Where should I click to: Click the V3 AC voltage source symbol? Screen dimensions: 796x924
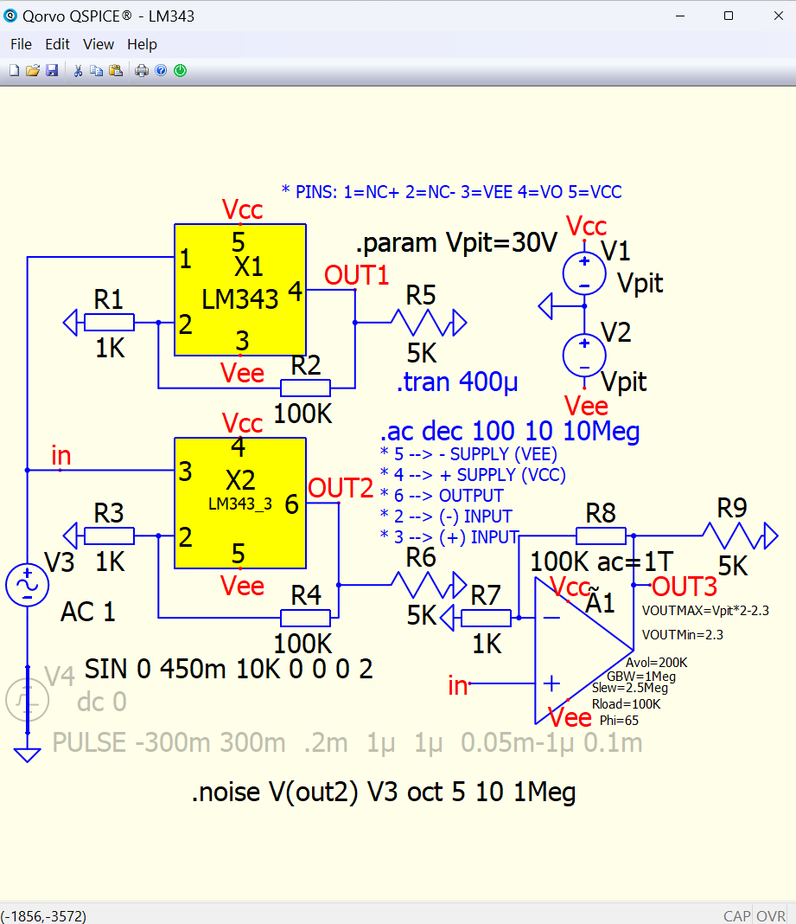click(27, 585)
